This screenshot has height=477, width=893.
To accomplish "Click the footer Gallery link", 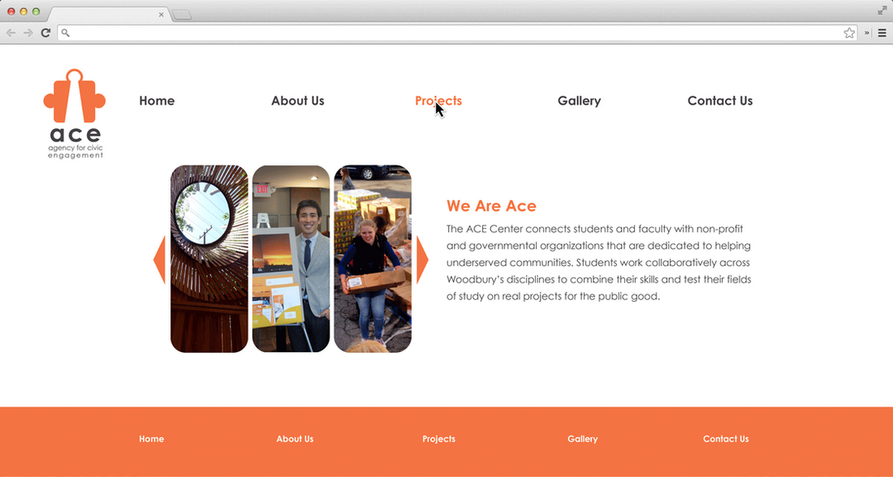I will [583, 439].
